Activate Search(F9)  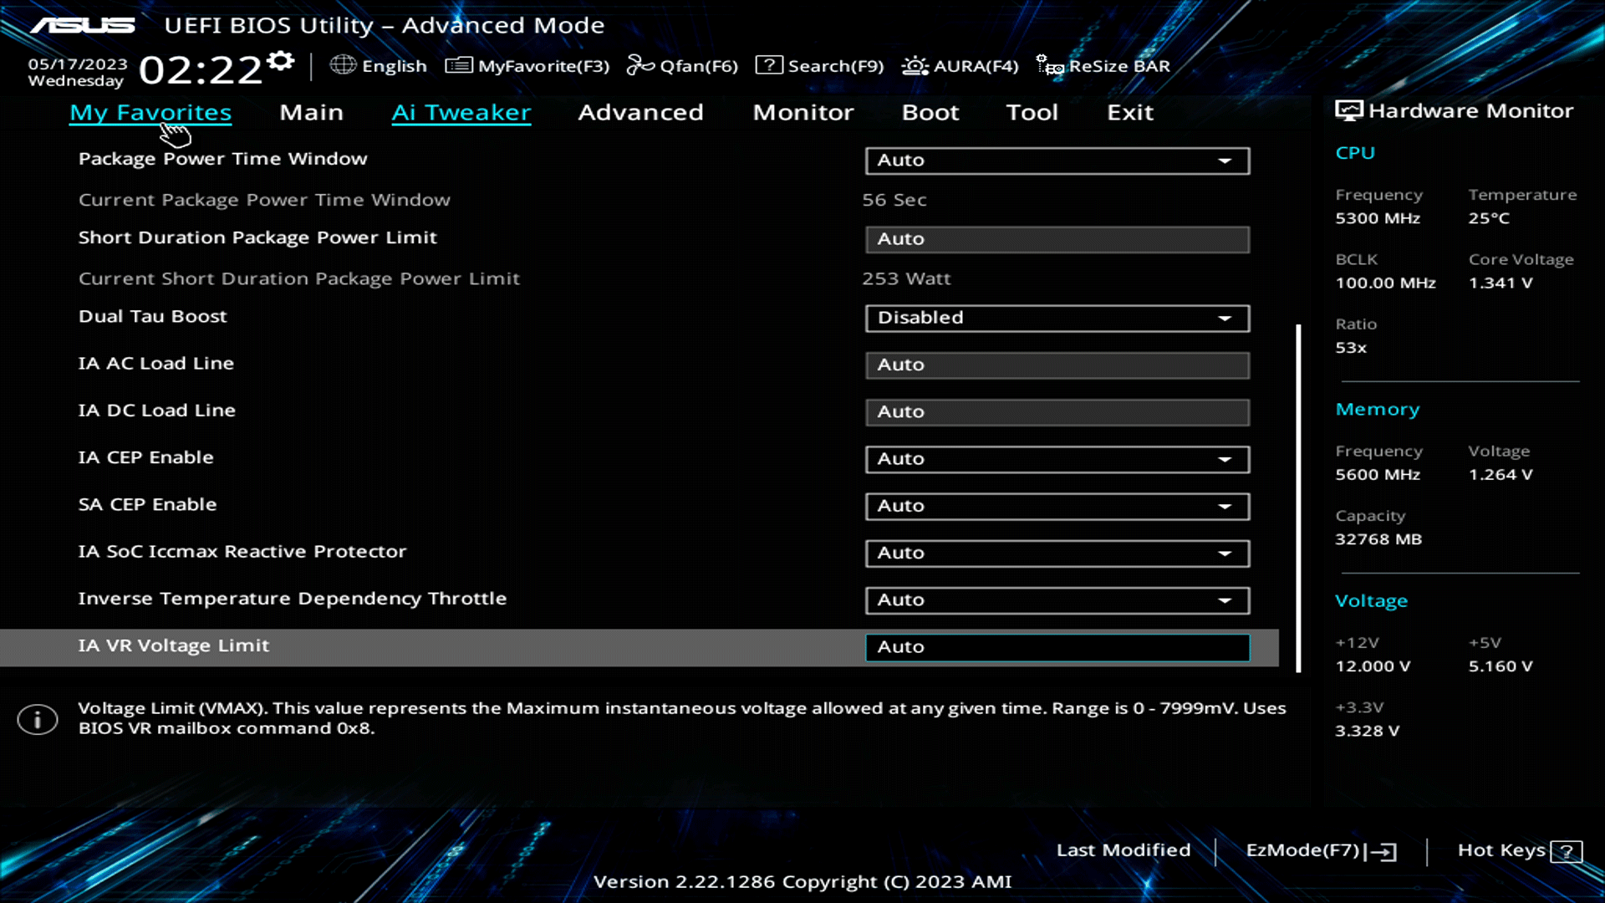pos(769,64)
